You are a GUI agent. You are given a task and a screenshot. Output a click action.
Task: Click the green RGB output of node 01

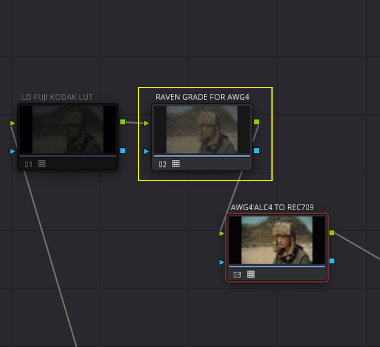(x=123, y=122)
